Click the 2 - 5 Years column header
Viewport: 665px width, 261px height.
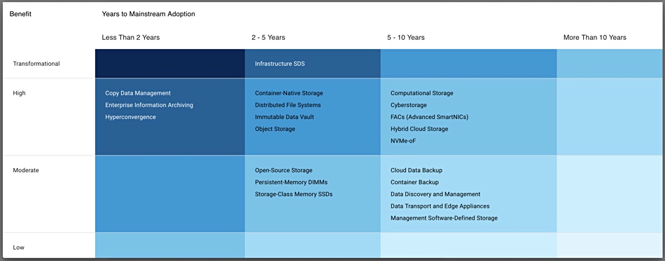(x=269, y=37)
